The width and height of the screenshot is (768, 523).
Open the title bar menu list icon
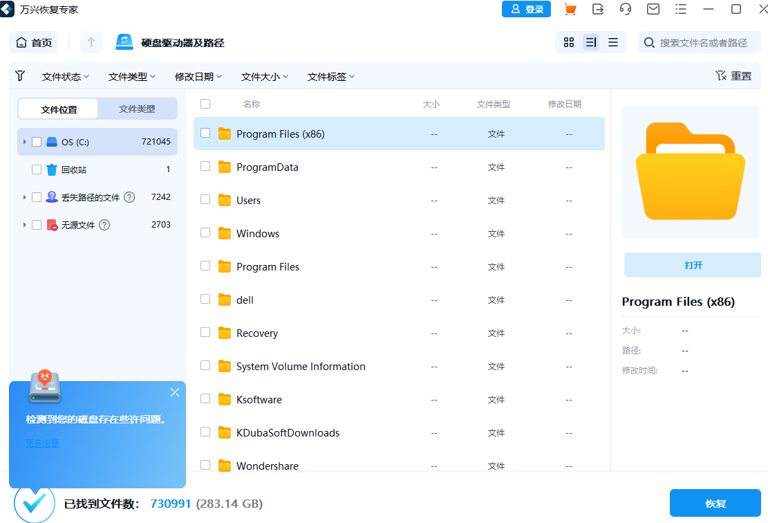tap(680, 9)
